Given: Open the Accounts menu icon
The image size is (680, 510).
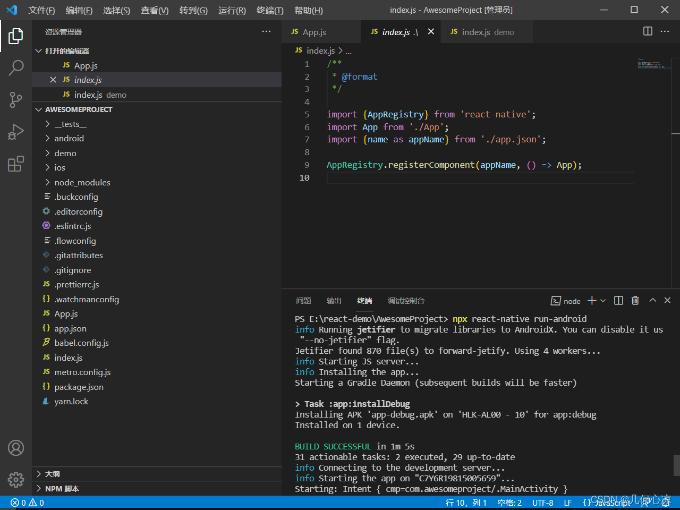Looking at the screenshot, I should tap(16, 448).
